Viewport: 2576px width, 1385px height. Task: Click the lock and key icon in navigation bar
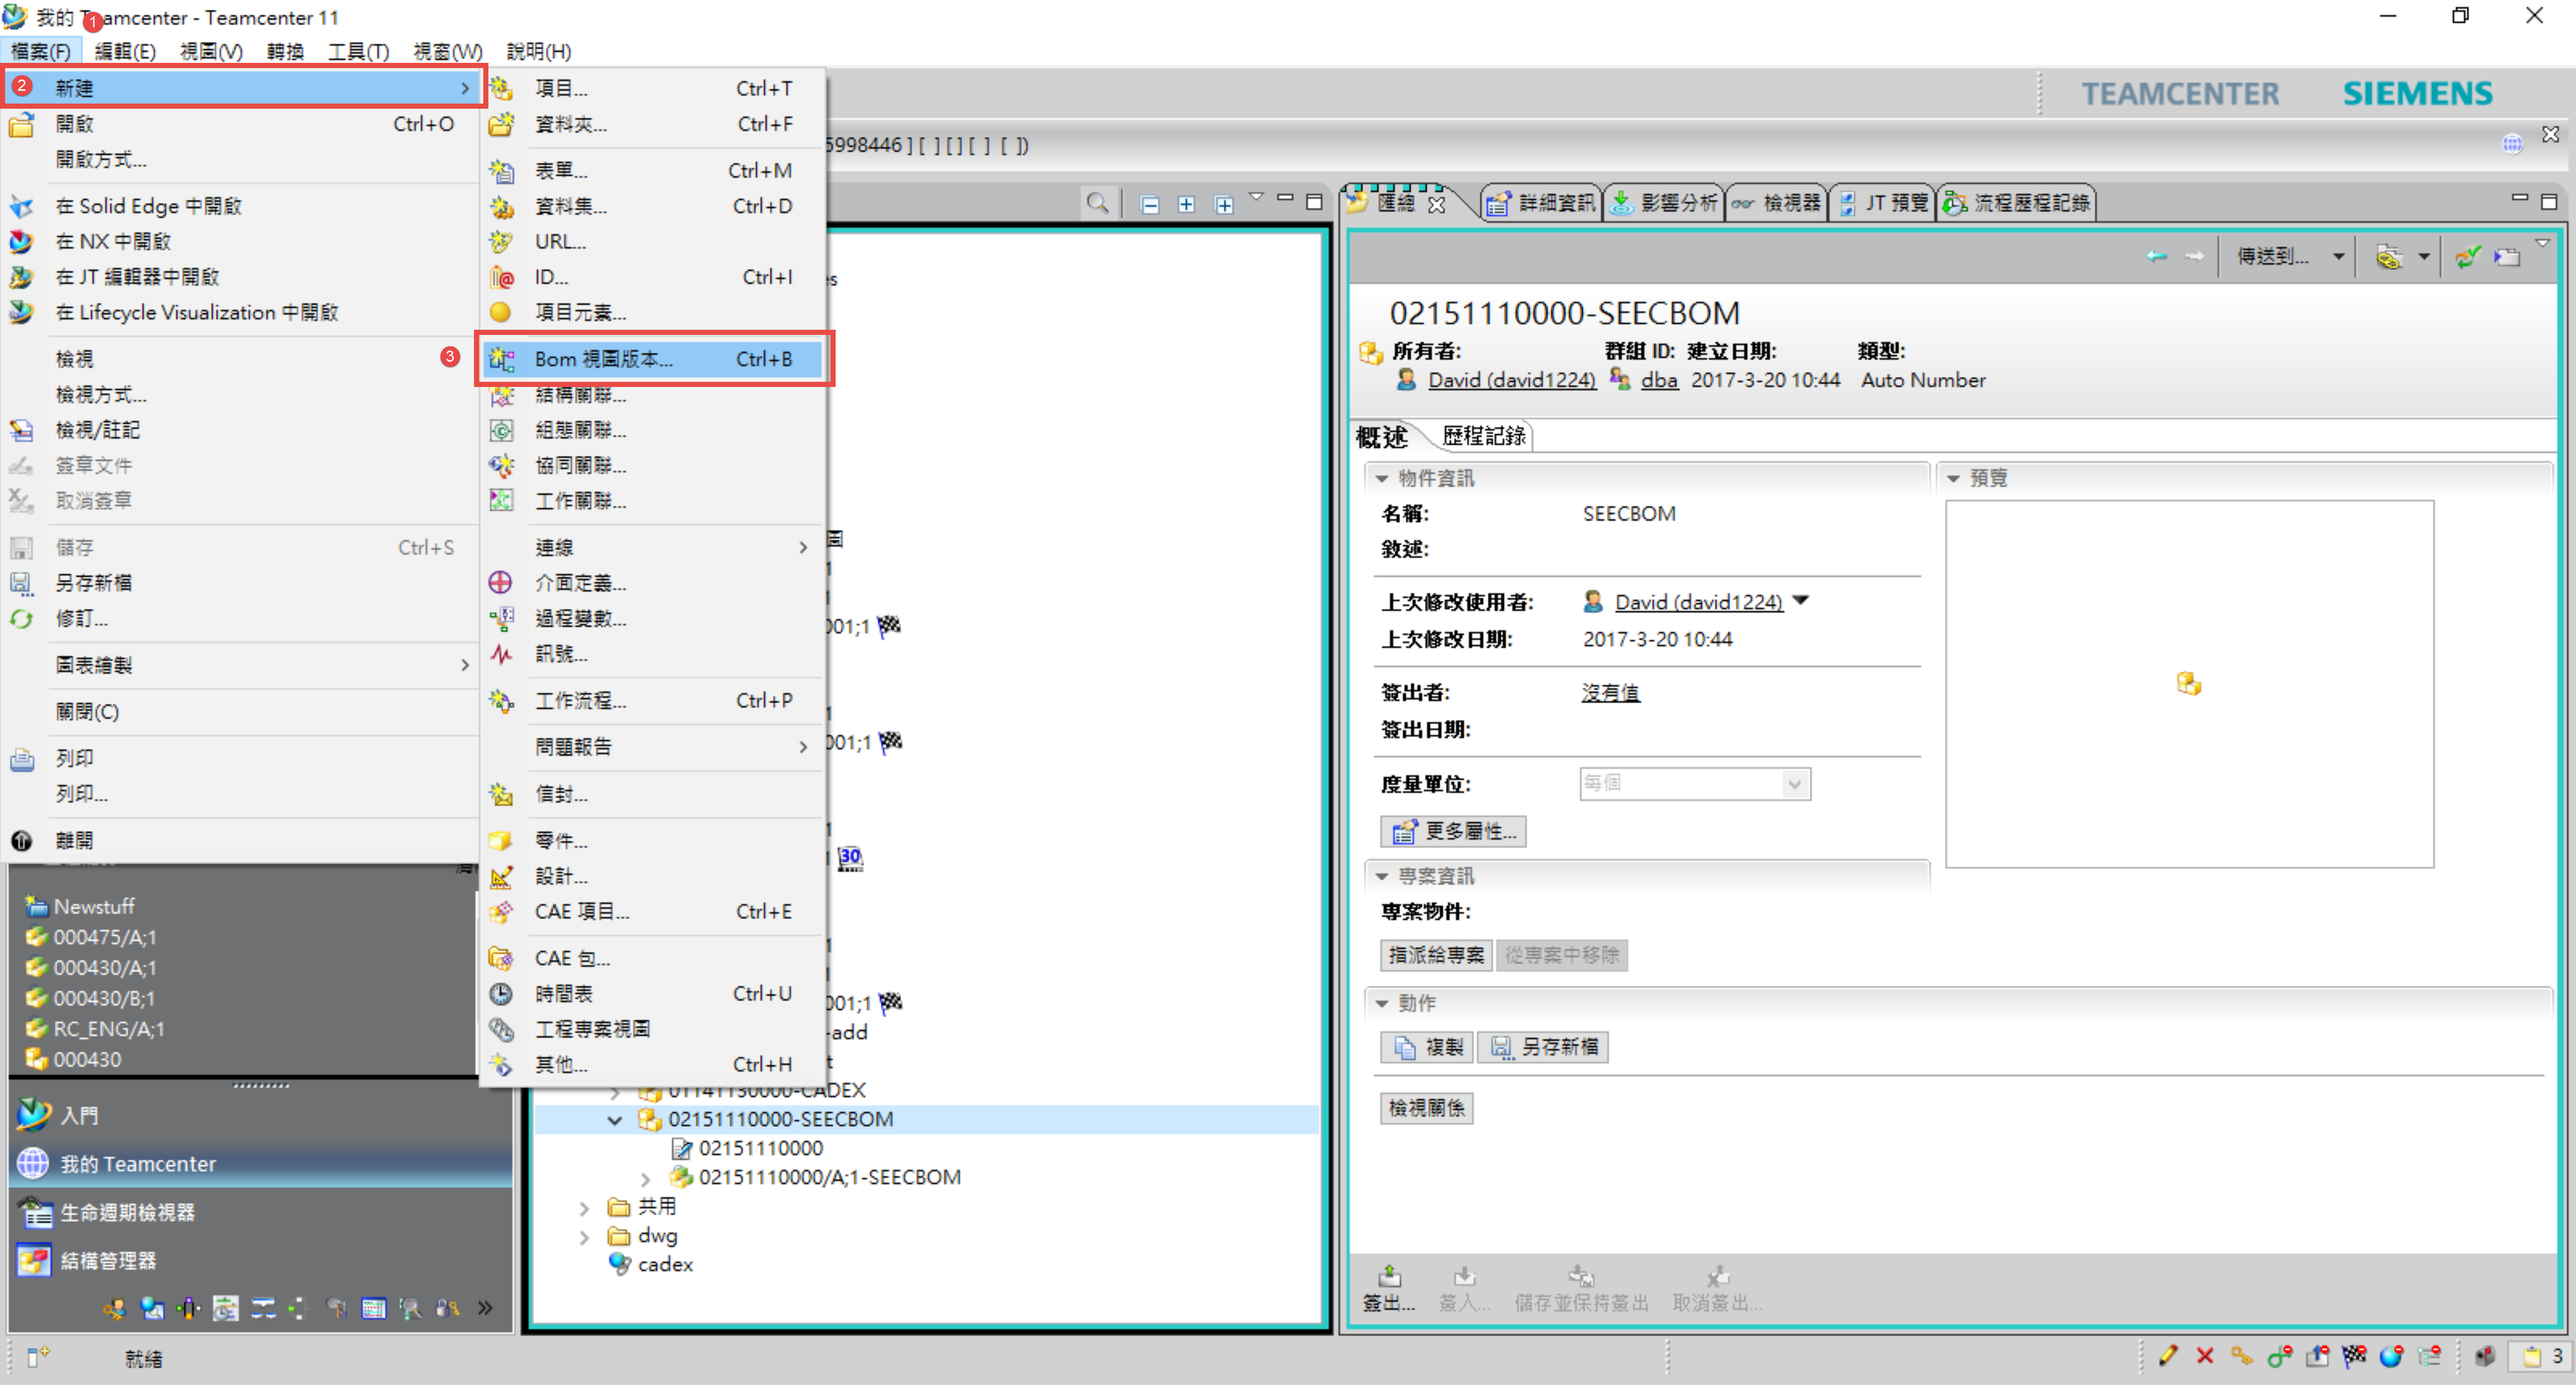447,1308
